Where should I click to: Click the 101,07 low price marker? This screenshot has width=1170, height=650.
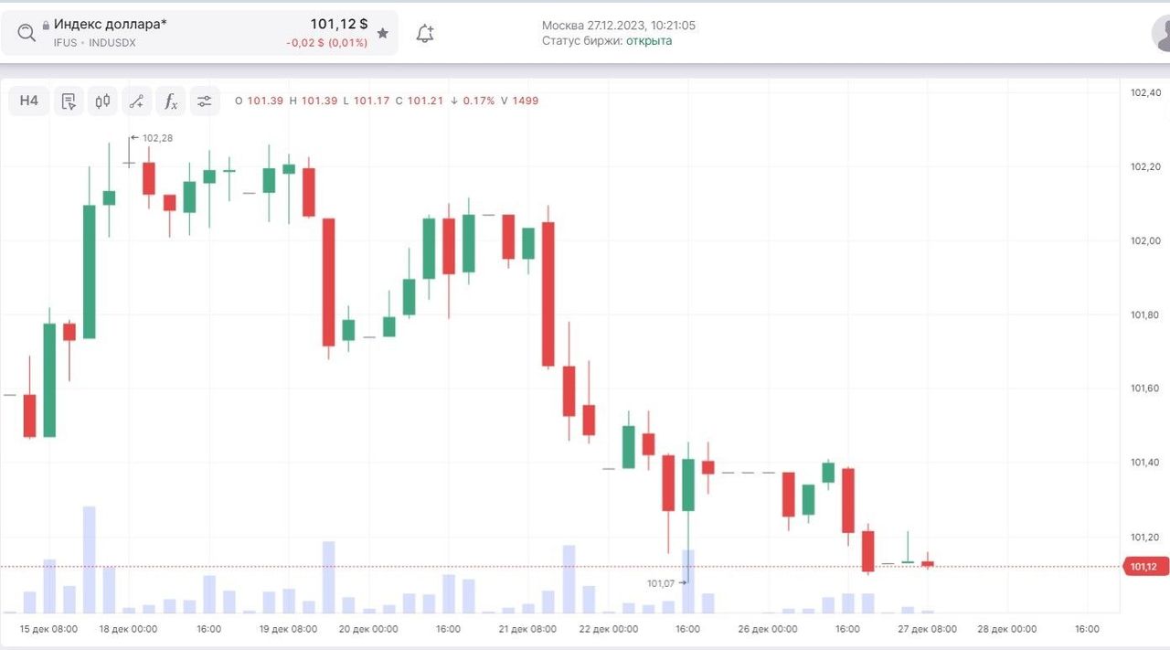(x=661, y=583)
